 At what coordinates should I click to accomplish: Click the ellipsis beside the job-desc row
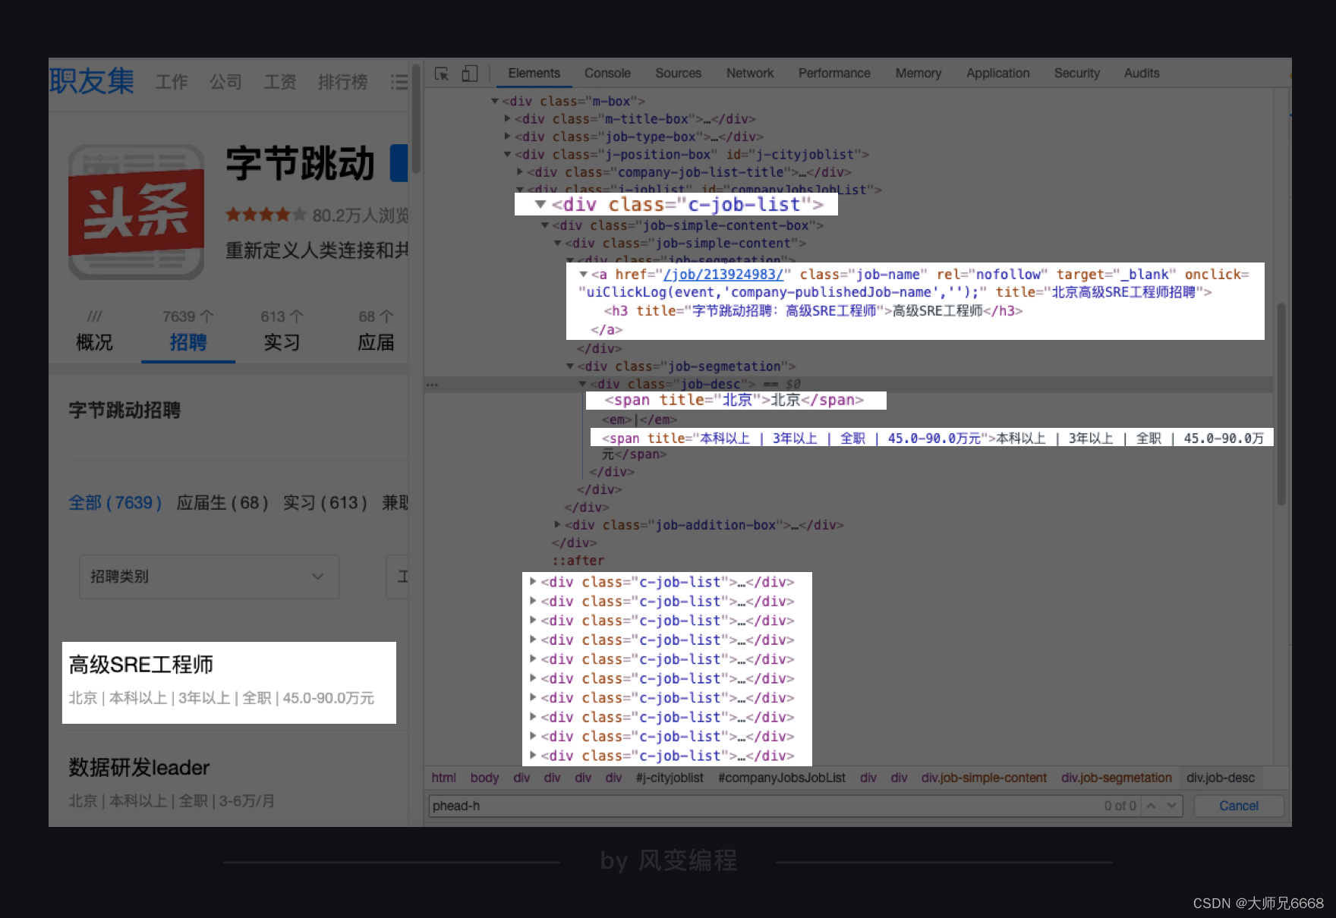point(432,385)
